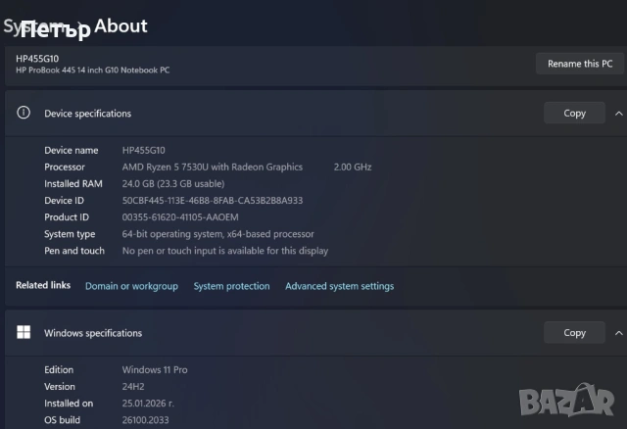Select the OS build 26100.2033 value
627x429 pixels.
tap(146, 420)
